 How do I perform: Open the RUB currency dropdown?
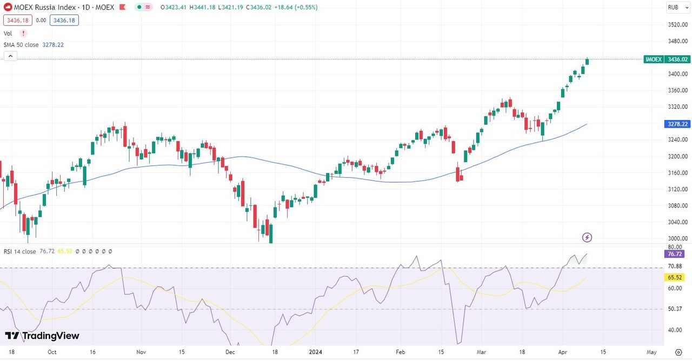pos(676,8)
